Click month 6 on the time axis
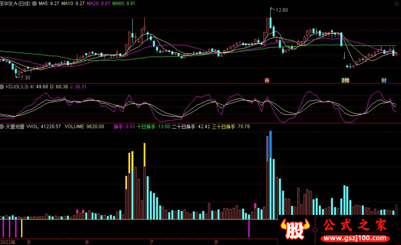401x245 pixels. (87, 242)
